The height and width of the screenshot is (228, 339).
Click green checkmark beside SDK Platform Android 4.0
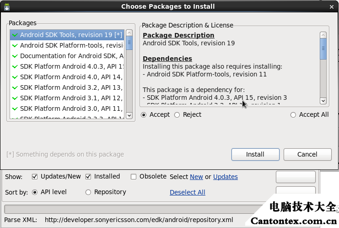[x=15, y=77]
